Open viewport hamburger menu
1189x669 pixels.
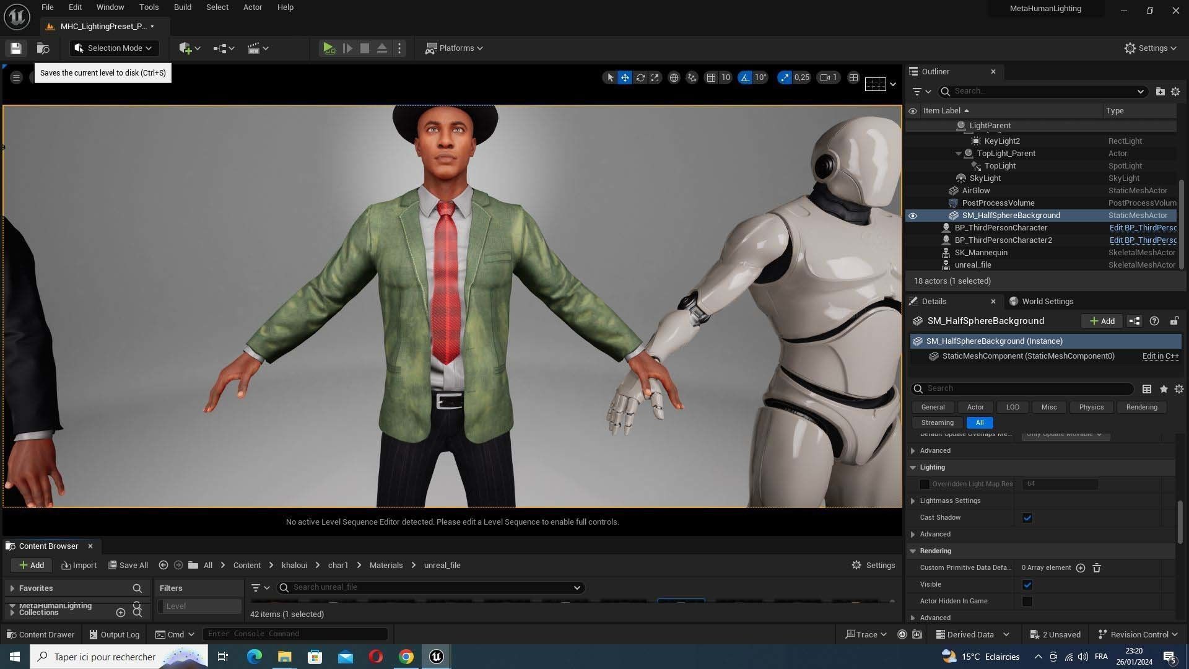[17, 77]
